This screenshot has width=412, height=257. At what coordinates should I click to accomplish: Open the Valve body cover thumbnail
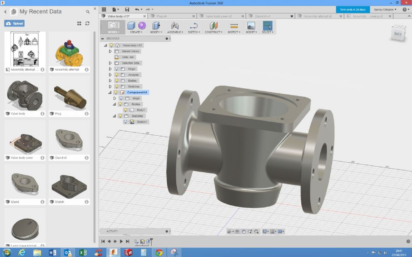pyautogui.click(x=25, y=138)
